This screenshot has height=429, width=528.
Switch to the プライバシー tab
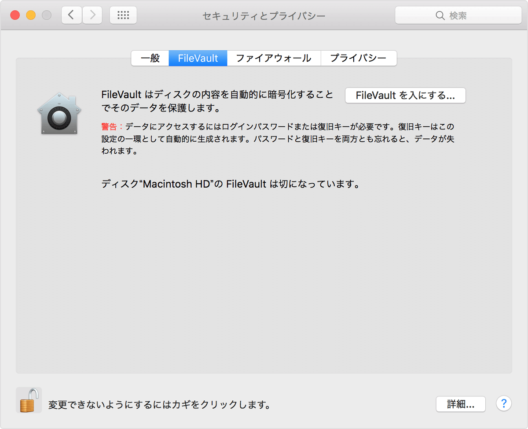click(x=359, y=58)
